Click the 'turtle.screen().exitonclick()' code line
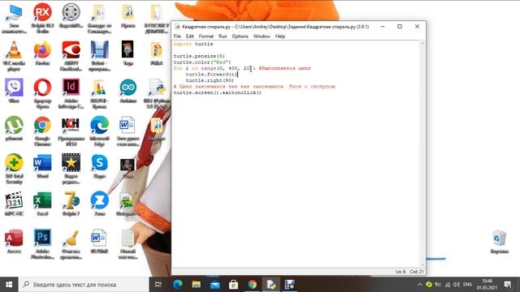Image resolution: width=520 pixels, height=292 pixels. click(217, 92)
